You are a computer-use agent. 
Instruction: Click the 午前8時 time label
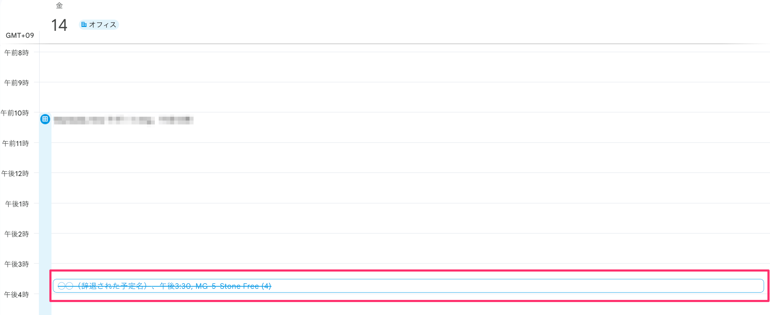16,53
